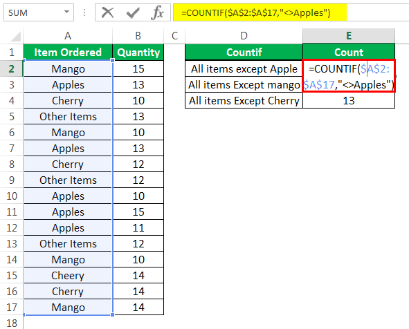The height and width of the screenshot is (329, 409).
Task: Cancel the formula entry with the X icon
Action: coord(108,12)
